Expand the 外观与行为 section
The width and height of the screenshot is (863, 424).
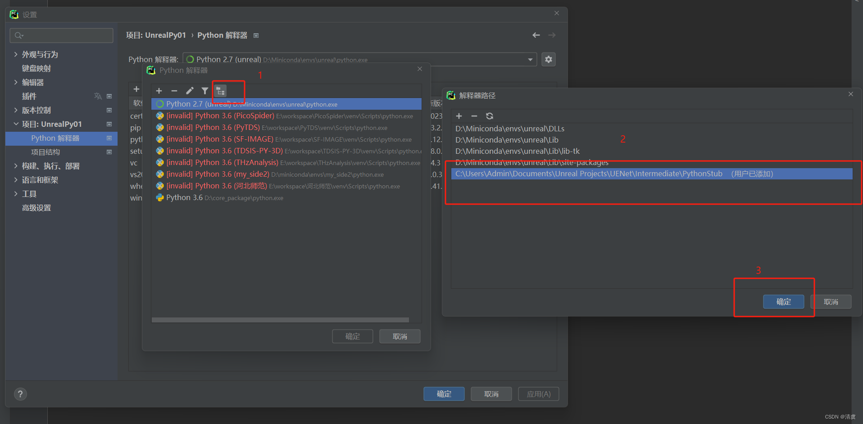[39, 54]
